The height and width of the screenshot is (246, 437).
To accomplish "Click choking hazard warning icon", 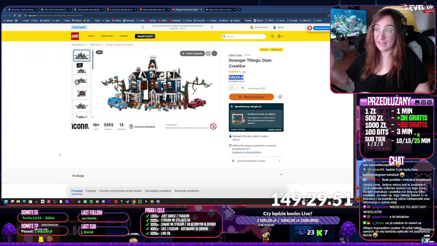I will pos(213,126).
